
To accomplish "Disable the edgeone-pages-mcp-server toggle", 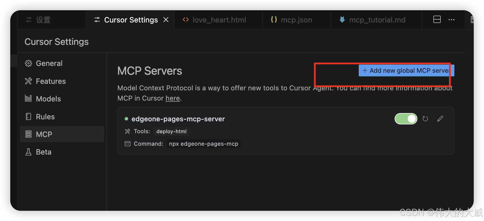I will pos(406,119).
